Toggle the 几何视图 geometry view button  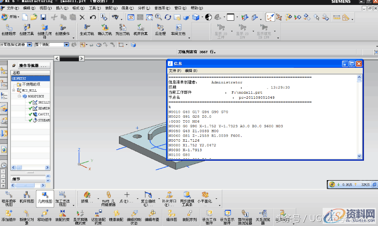[x=45, y=197]
